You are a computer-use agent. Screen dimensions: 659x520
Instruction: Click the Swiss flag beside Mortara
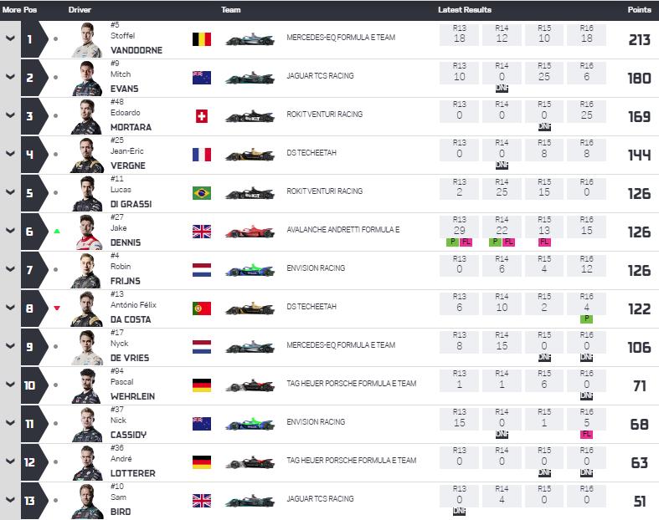point(202,116)
